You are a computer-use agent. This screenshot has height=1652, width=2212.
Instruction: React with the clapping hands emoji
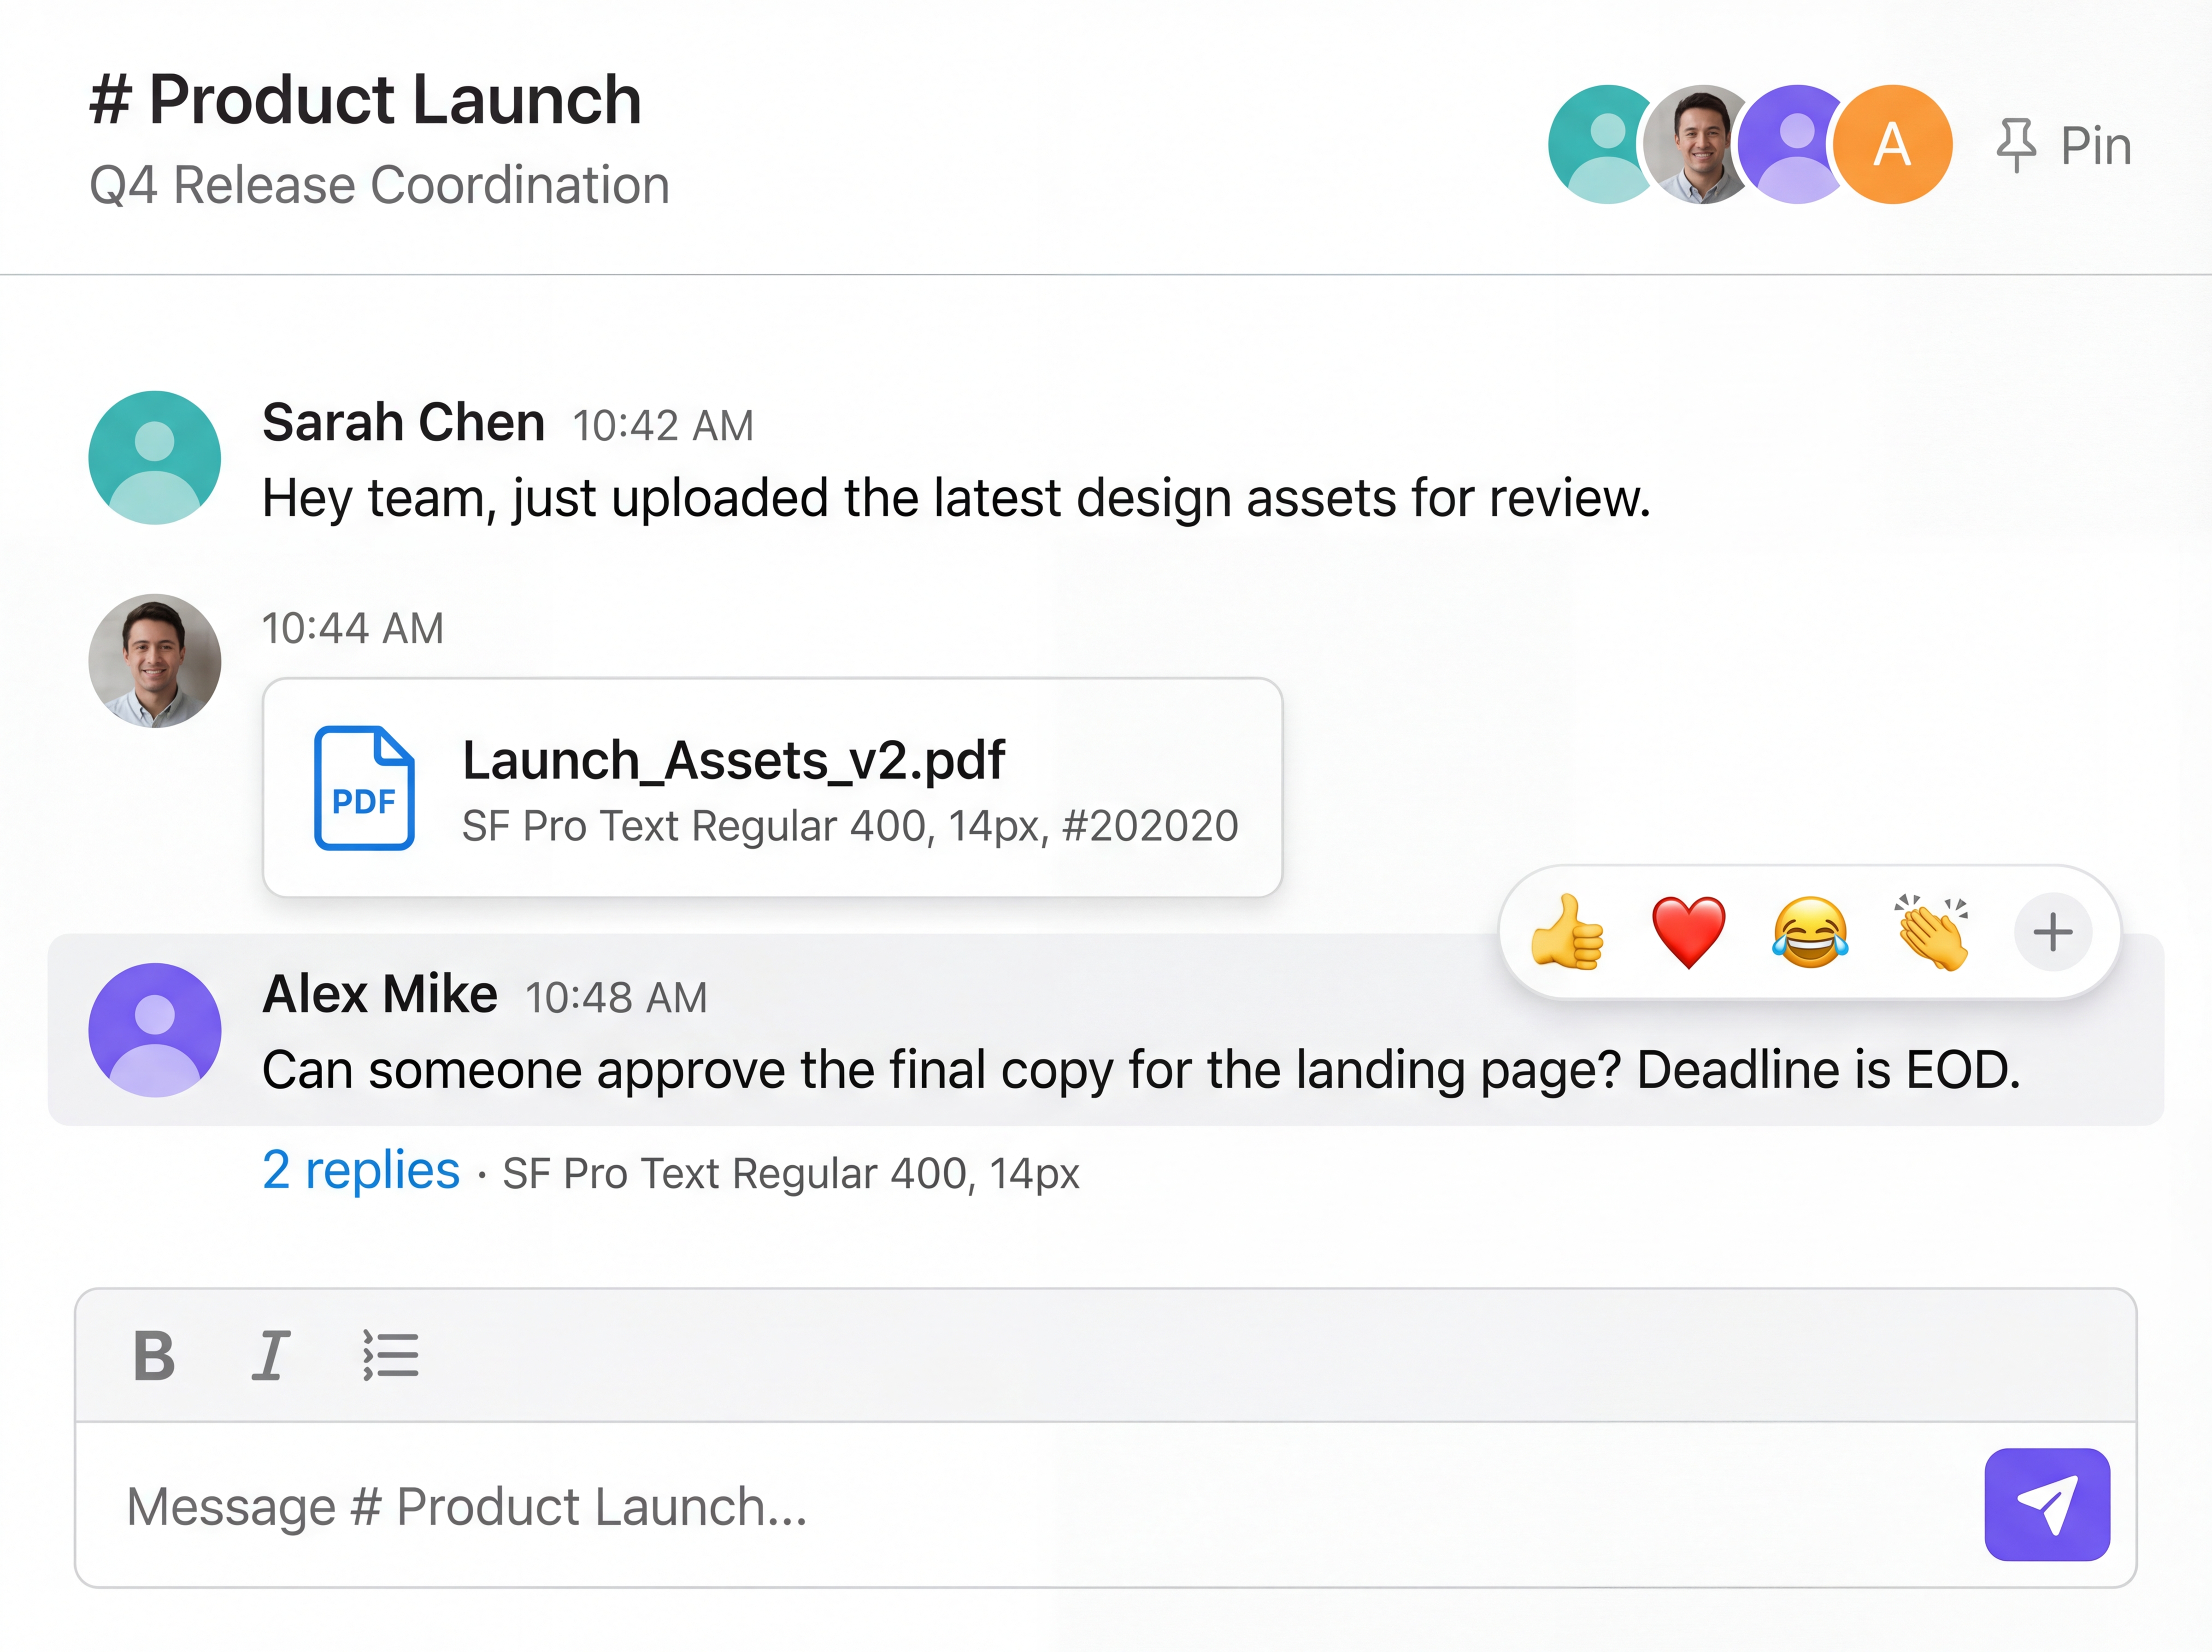[1932, 932]
